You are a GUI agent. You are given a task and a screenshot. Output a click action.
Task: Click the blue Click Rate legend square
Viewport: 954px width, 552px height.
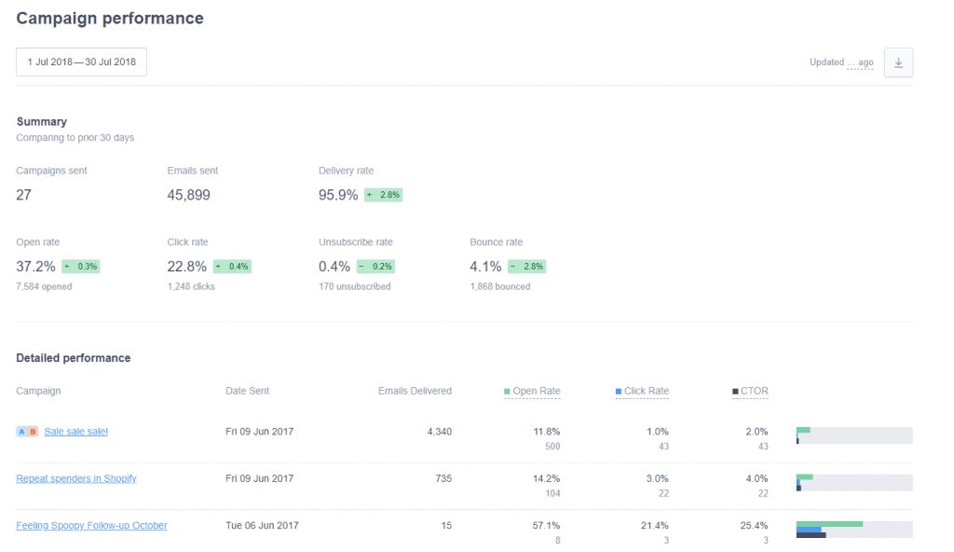click(619, 391)
